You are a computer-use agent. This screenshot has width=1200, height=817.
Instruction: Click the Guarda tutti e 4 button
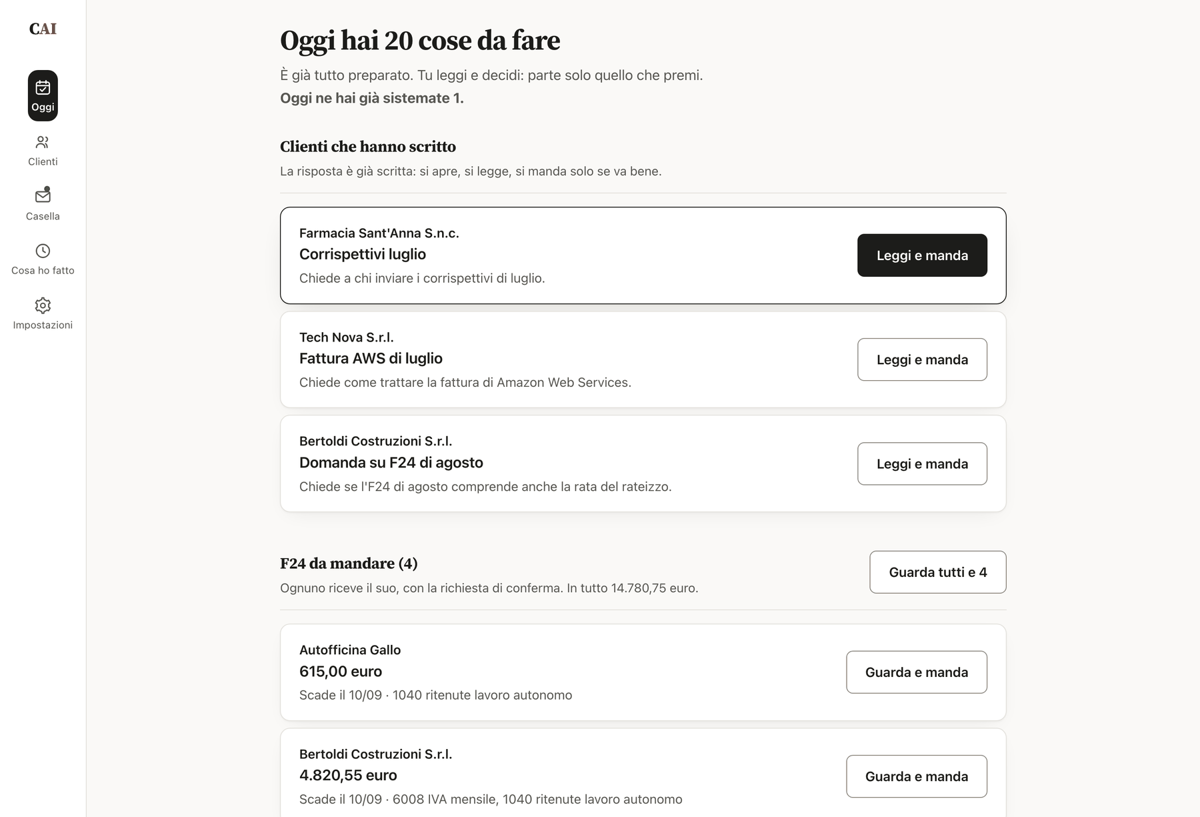937,572
